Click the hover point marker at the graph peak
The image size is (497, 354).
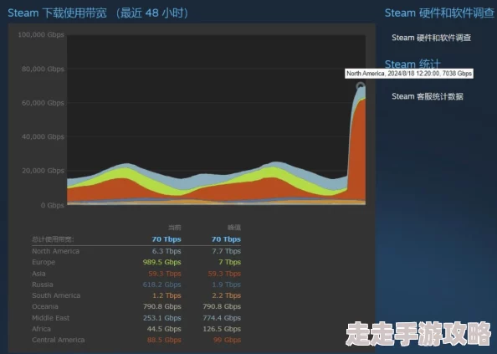[360, 86]
